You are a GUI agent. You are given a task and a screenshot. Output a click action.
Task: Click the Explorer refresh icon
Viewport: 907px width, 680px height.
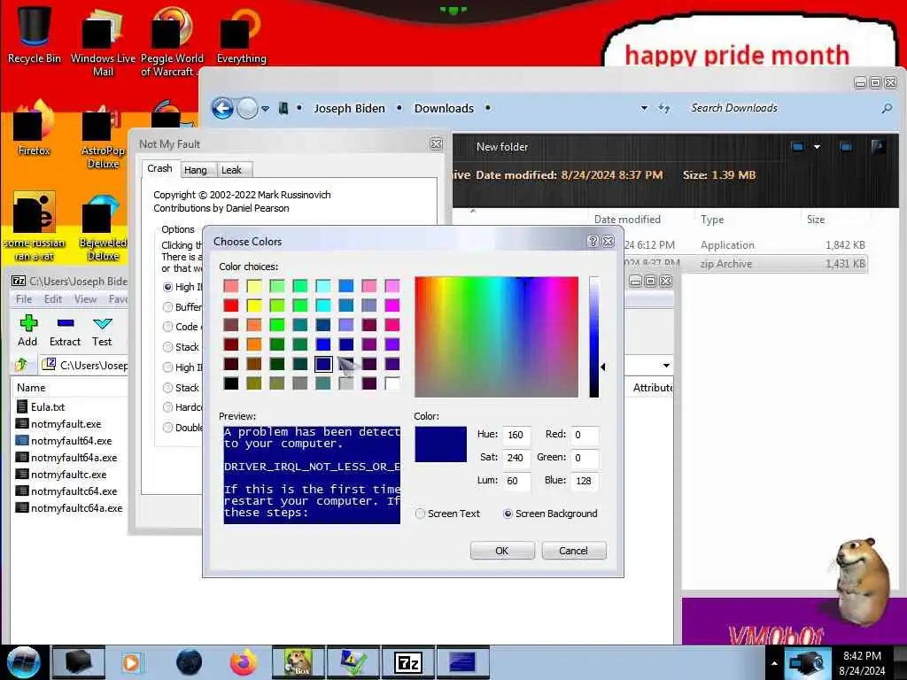pos(664,108)
